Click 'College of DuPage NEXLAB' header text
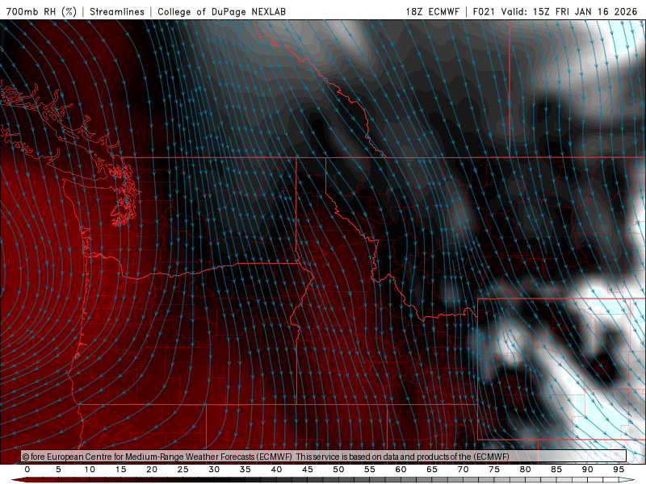This screenshot has height=484, width=646. [x=221, y=11]
